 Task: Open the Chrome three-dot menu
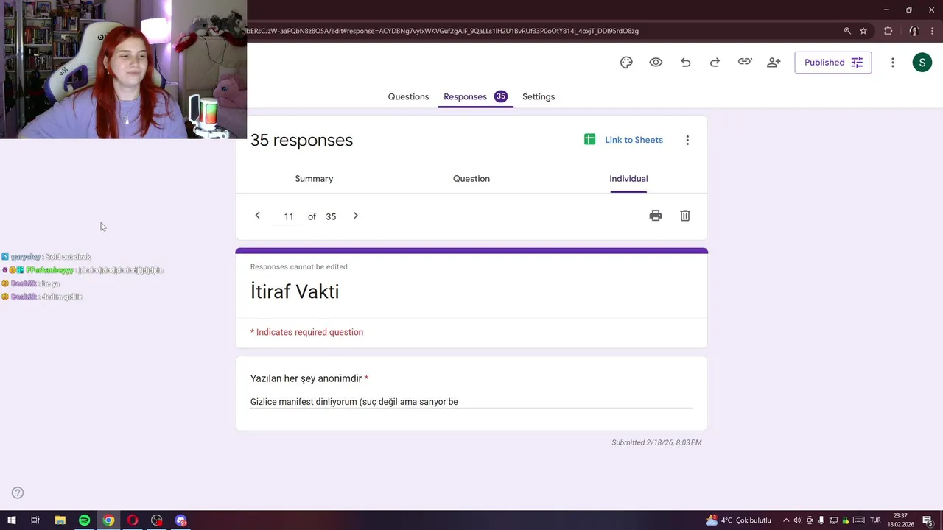pos(932,31)
